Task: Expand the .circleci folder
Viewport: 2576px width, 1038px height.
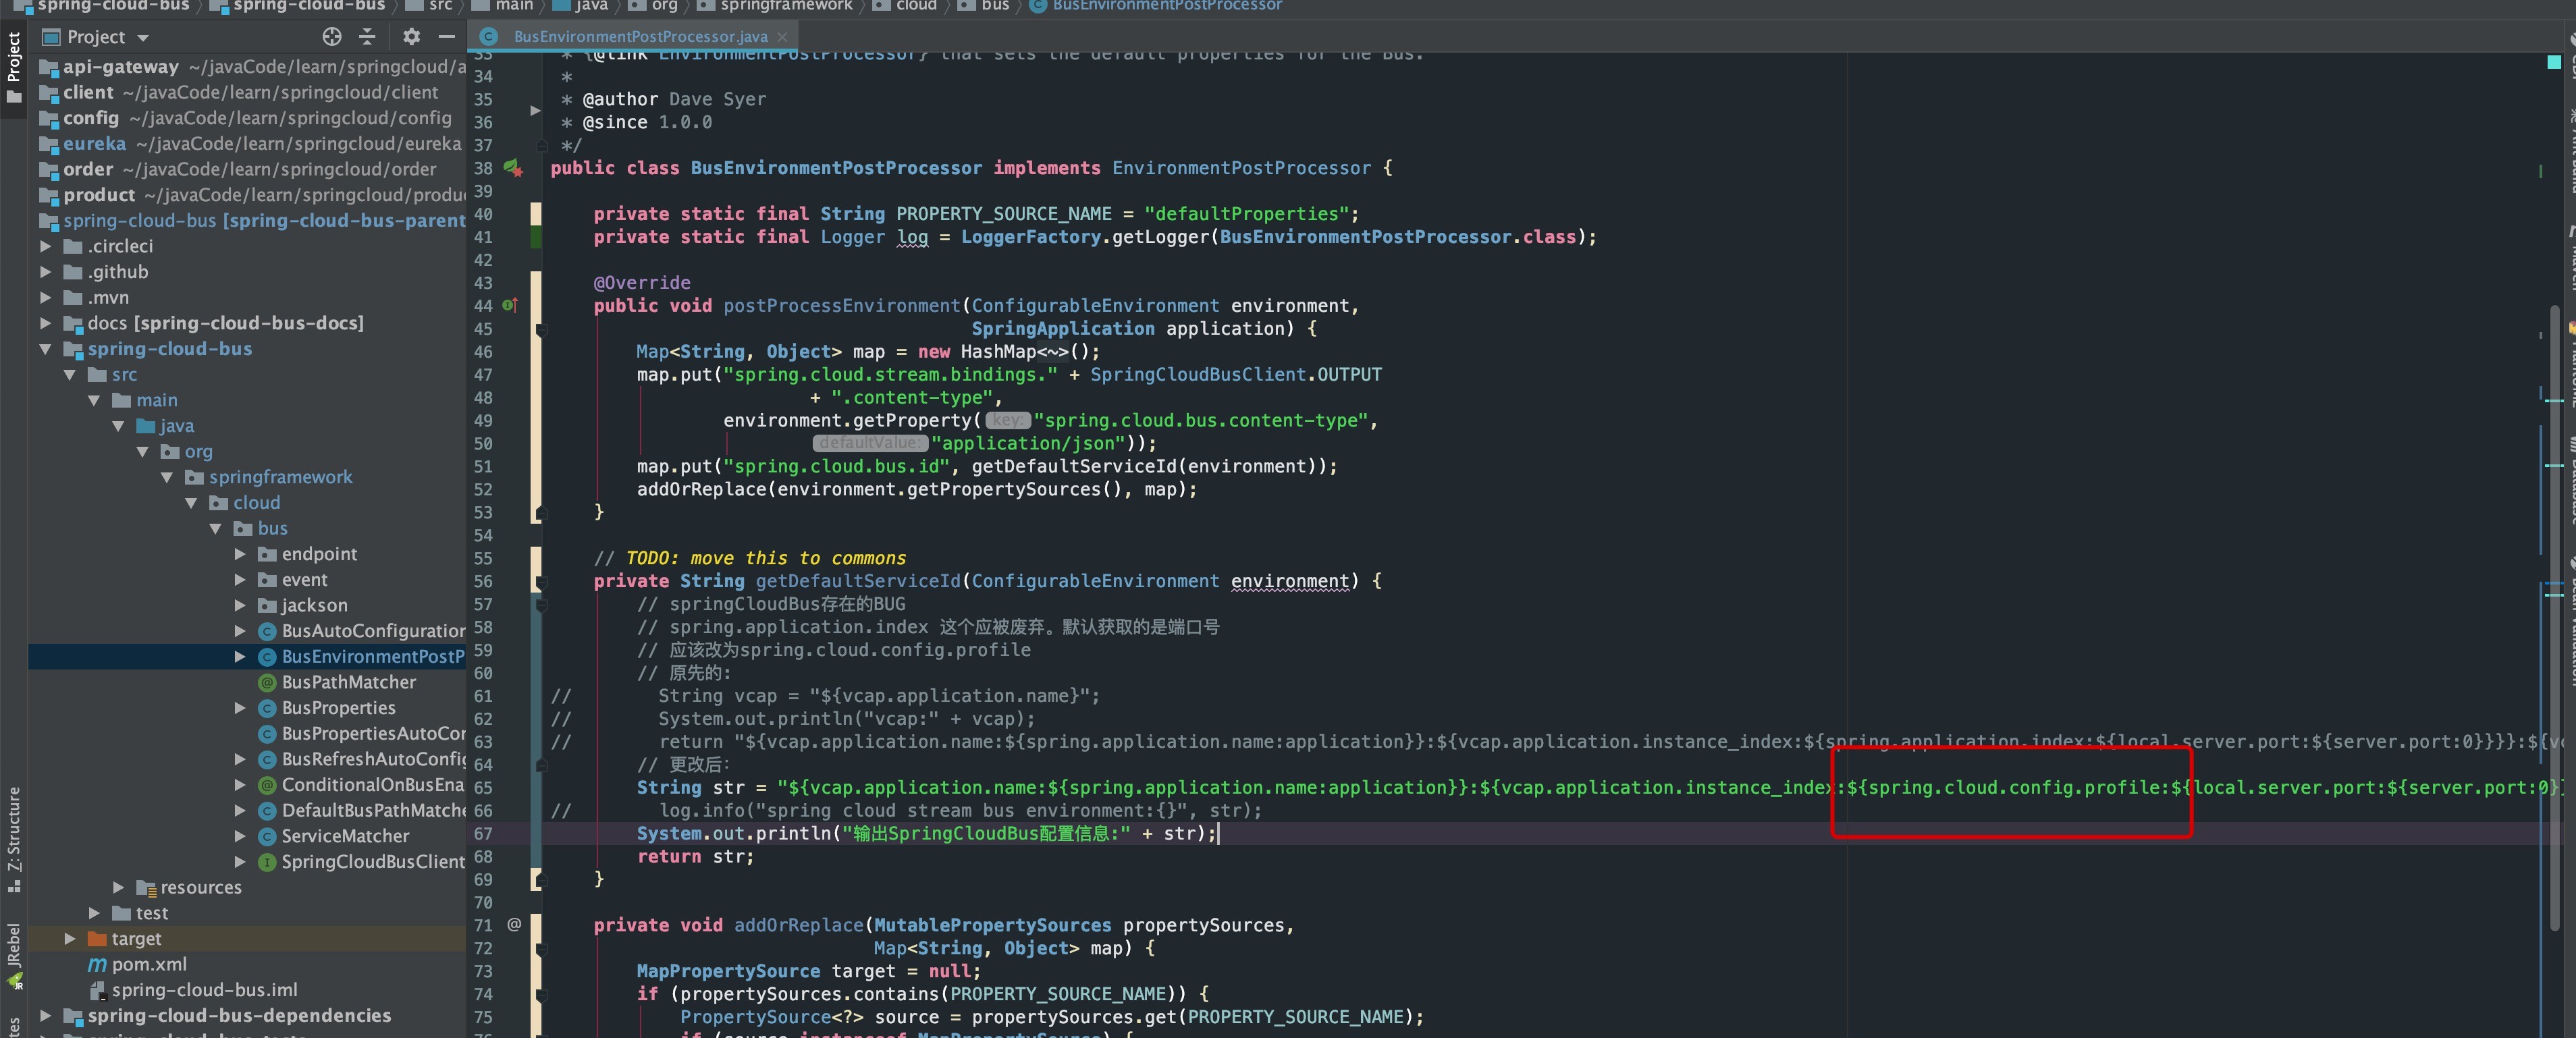Action: (46, 246)
